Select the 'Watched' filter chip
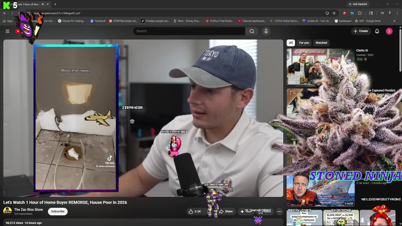This screenshot has width=402, height=226. tap(321, 43)
